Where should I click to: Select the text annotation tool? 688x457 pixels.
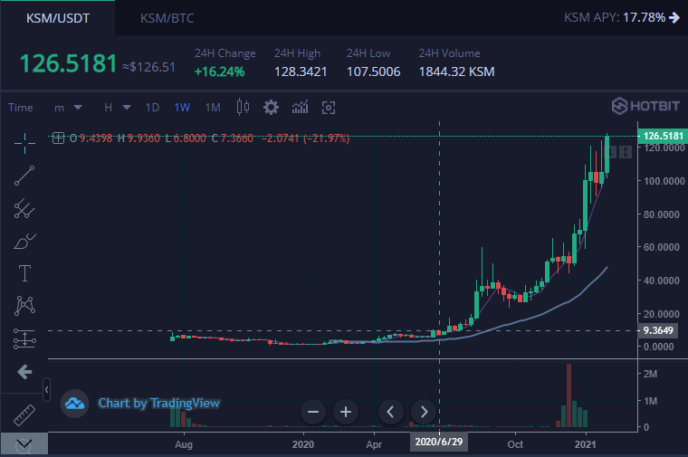(24, 273)
